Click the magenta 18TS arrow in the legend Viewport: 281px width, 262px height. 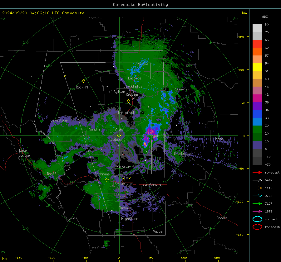[257, 212]
